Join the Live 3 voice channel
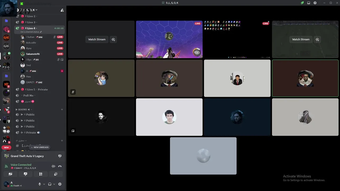 (x=40, y=22)
